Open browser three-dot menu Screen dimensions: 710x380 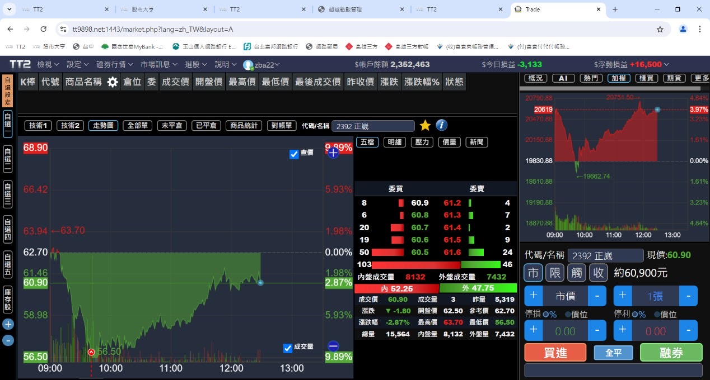click(x=699, y=29)
